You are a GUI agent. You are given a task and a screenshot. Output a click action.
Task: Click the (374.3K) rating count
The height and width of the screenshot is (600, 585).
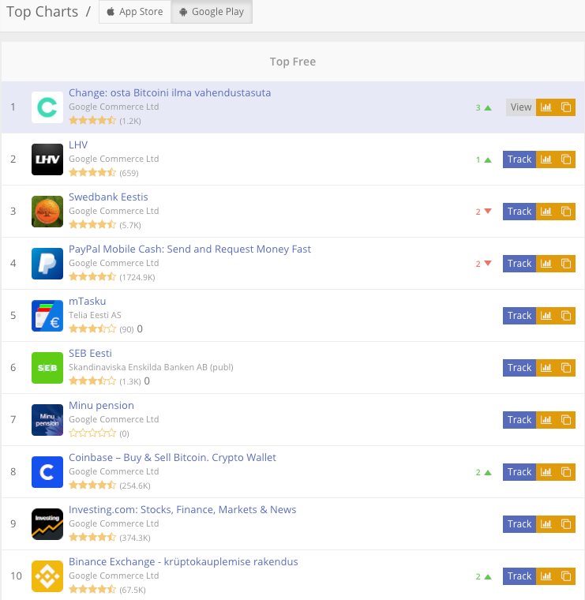tap(135, 538)
